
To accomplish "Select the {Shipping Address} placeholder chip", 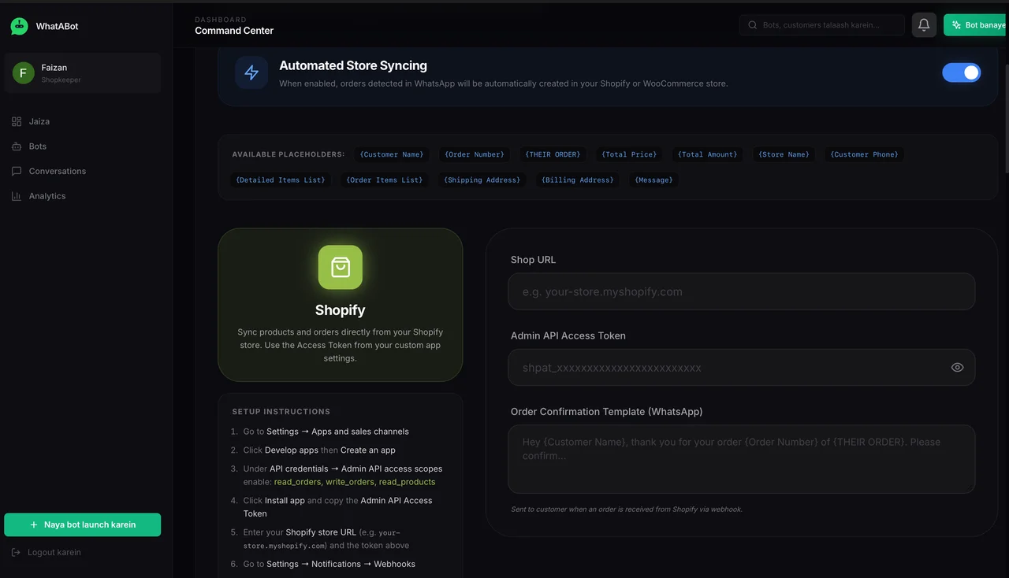I will click(x=482, y=180).
